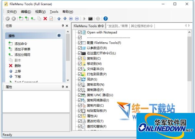Click the tab strip right scroll arrow
Image resolution: width=195 pixels, height=139 pixels.
click(189, 25)
